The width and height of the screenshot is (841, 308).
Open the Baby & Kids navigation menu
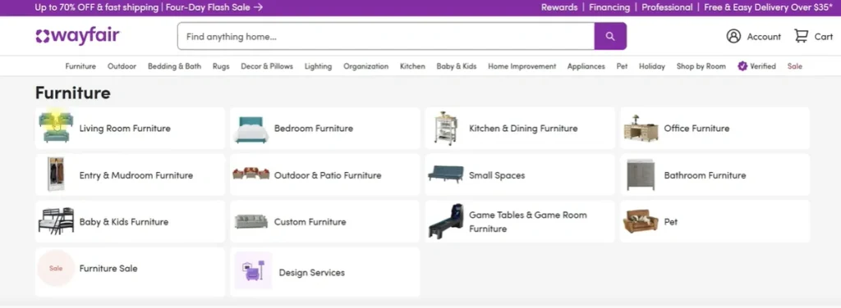pyautogui.click(x=457, y=66)
